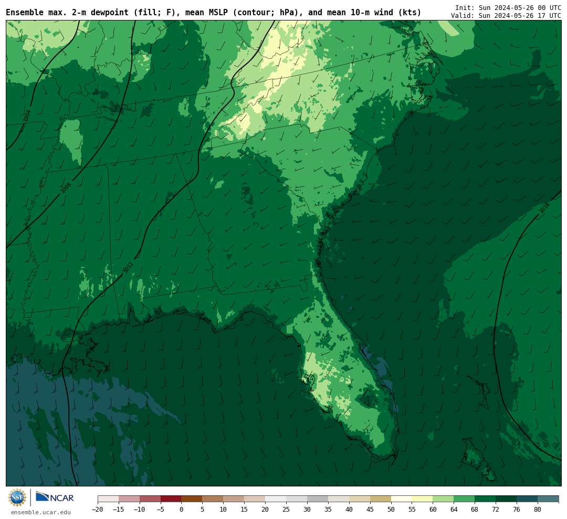This screenshot has width=567, height=519.
Task: Click the 76 to 80 teal swatch
Action: click(527, 499)
